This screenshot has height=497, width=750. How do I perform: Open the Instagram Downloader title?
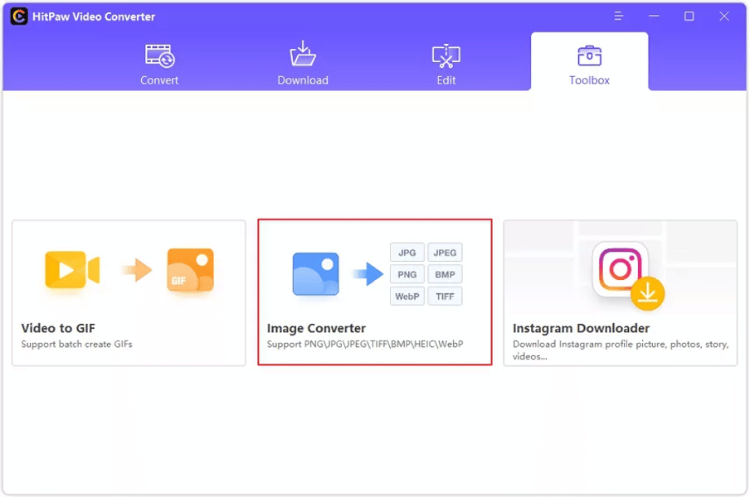point(581,328)
